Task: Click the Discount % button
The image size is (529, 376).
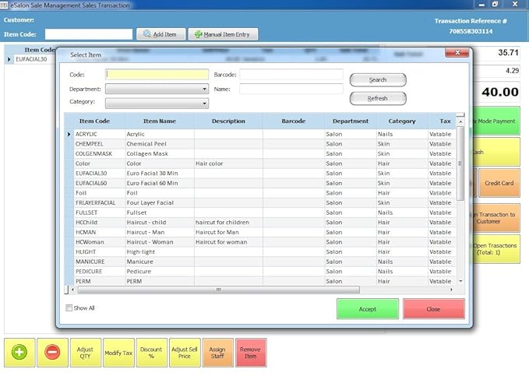Action: tap(151, 353)
